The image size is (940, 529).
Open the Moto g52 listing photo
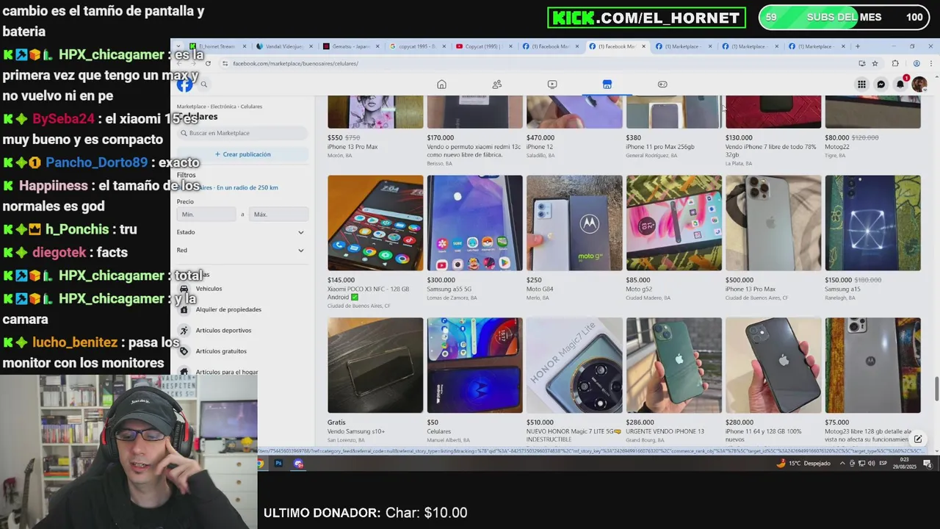click(x=673, y=223)
